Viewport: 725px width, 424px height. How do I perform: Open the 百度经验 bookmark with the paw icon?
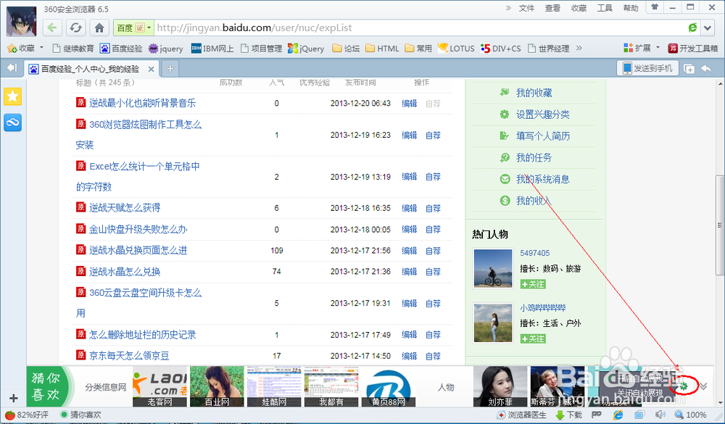(x=122, y=49)
